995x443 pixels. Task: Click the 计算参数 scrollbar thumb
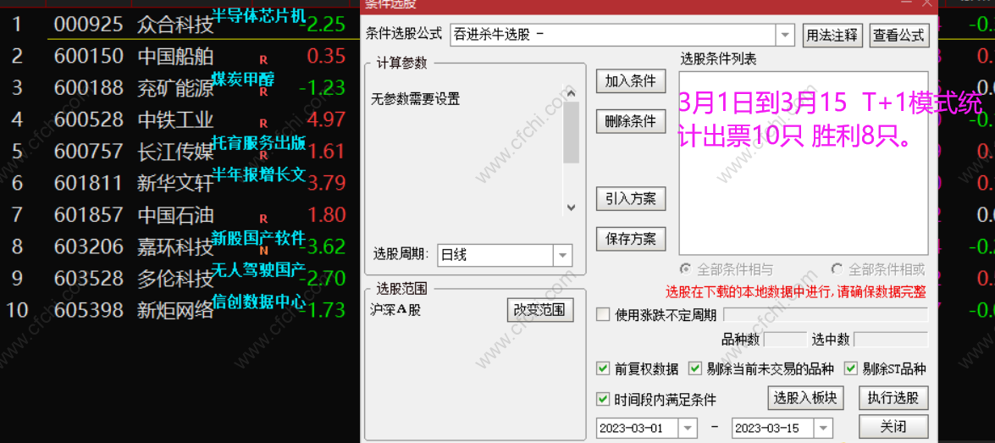[571, 133]
